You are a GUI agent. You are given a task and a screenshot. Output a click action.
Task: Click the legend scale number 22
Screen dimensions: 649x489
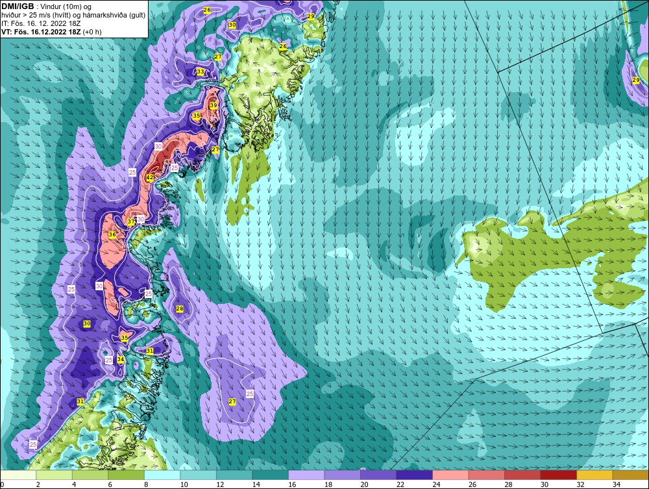point(400,484)
